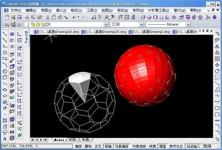Select the Torus solid tool

coord(174,17)
